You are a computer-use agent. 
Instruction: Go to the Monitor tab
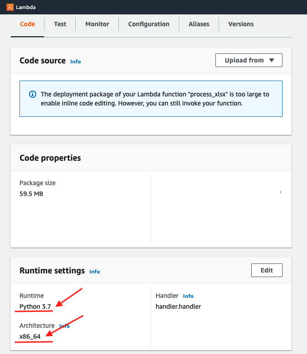97,24
